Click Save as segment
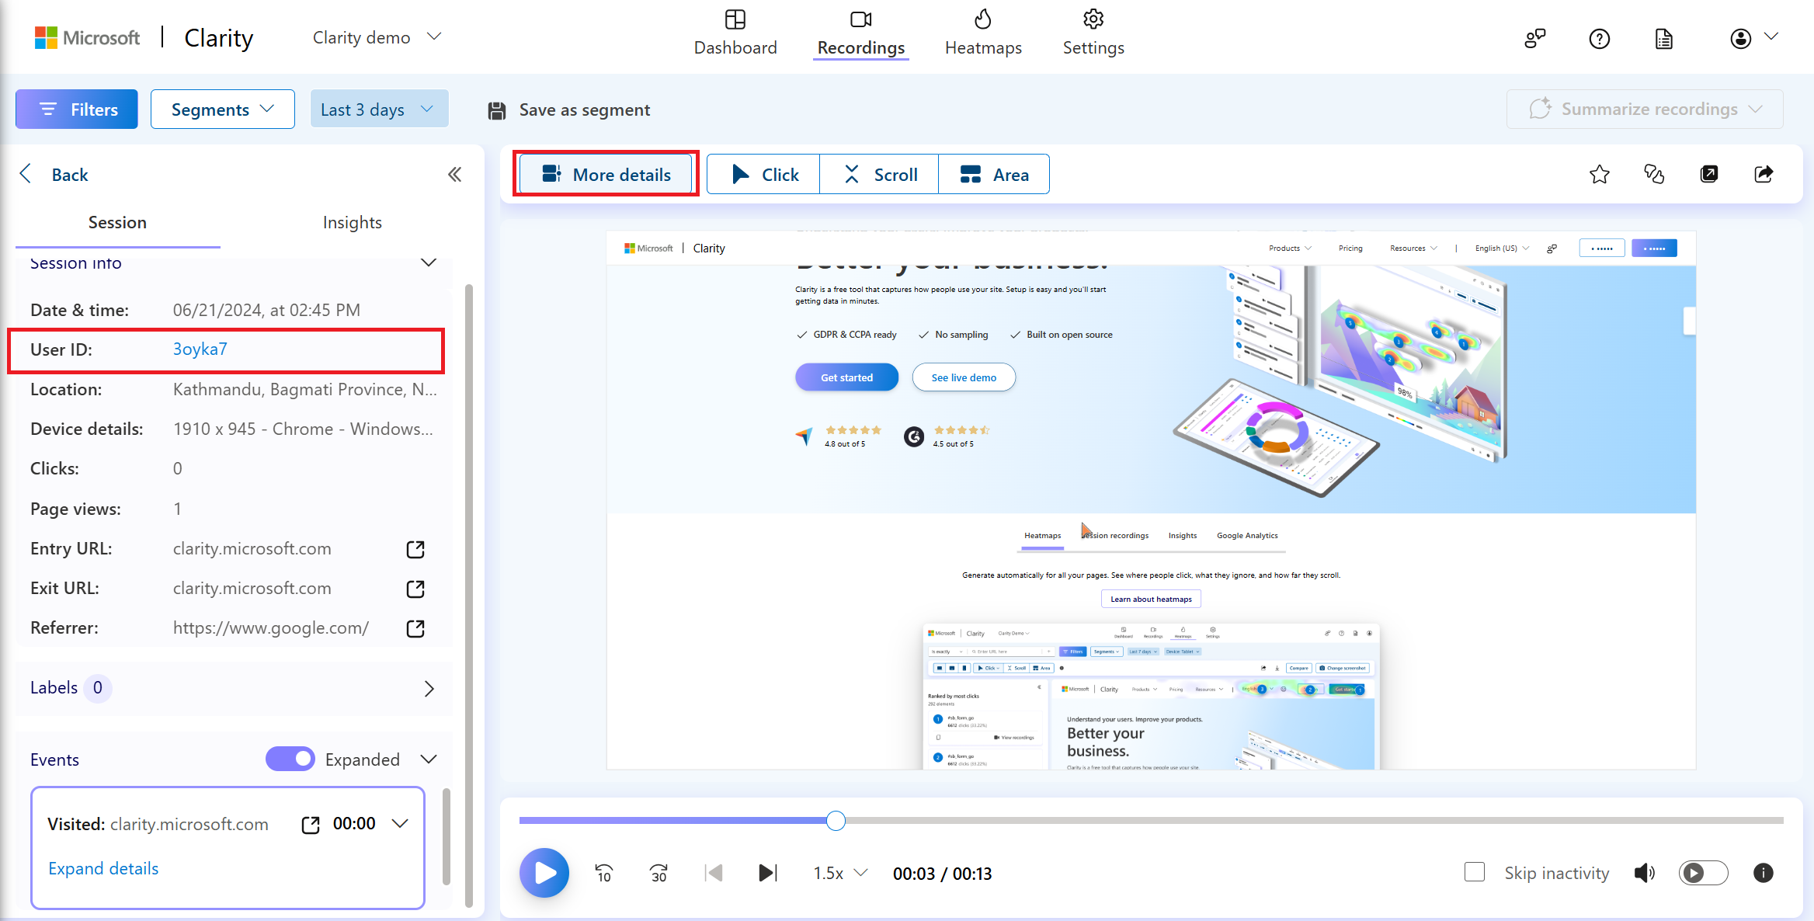Screen dimensions: 1814x921 pos(569,110)
